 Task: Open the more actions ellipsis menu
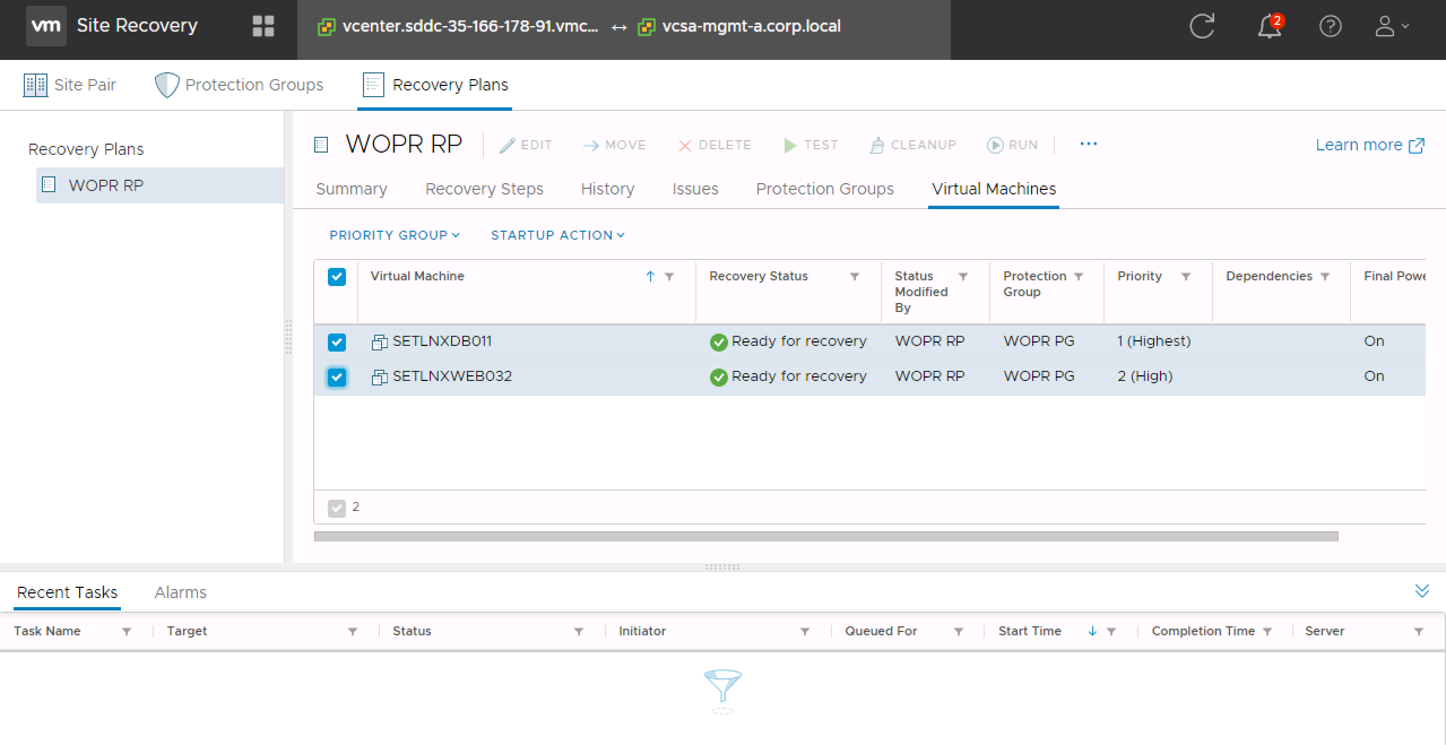point(1088,144)
